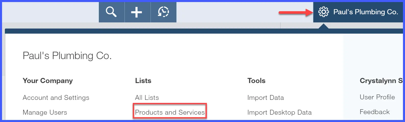Select Manage Users

(x=45, y=112)
